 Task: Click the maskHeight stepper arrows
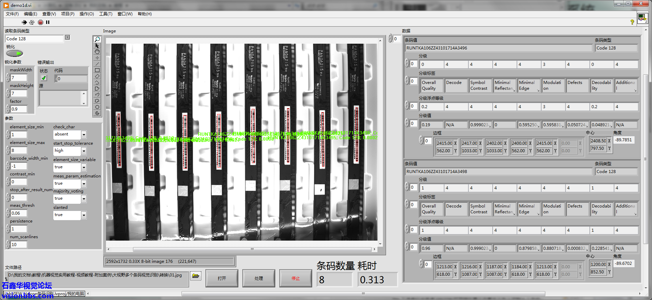[8, 94]
